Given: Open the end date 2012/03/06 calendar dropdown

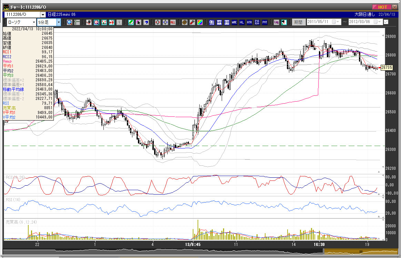Looking at the screenshot, I should (377, 22).
